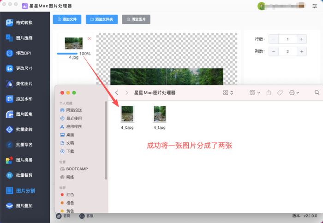This screenshot has height=223, width=323.
Task: Increase the 行数 row count
Action: [x=302, y=39]
